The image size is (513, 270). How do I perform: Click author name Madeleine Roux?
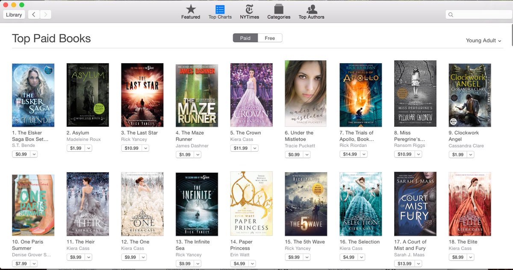(84, 140)
